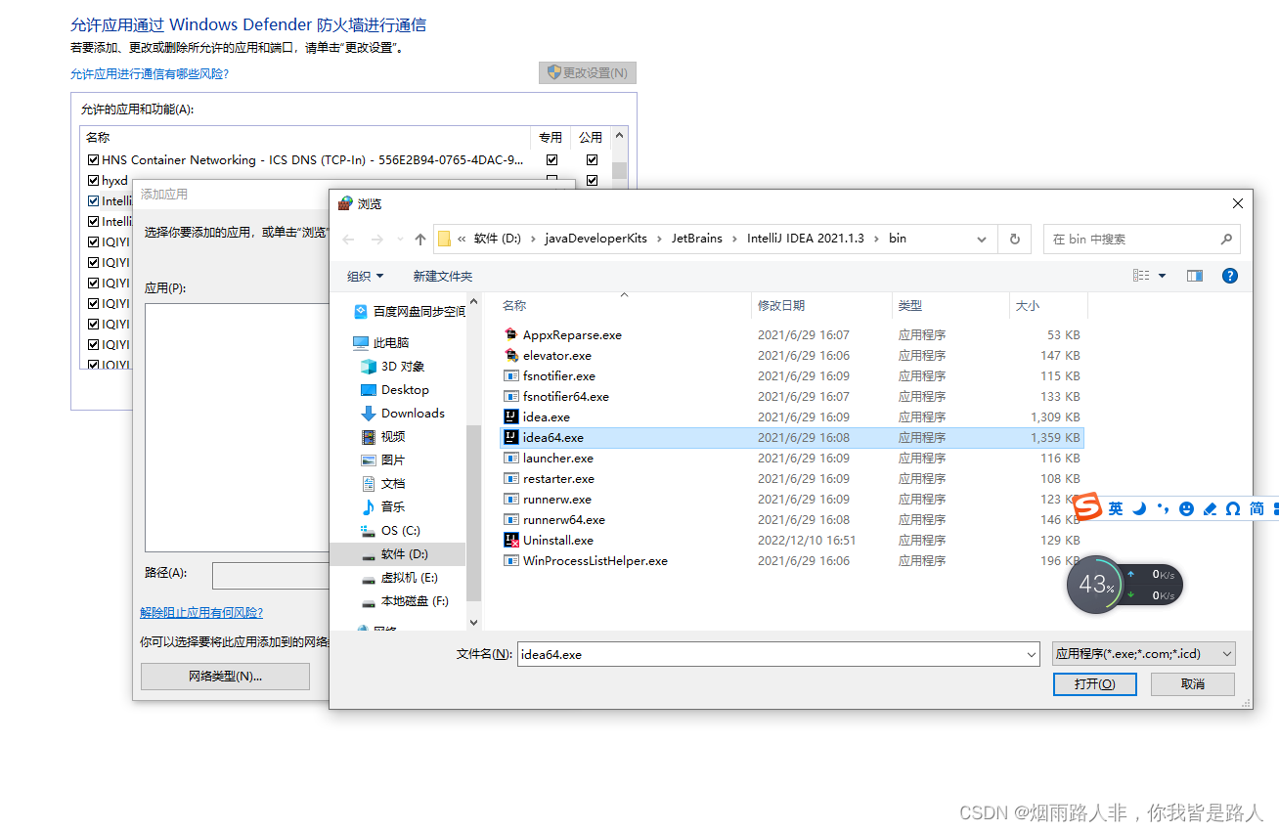This screenshot has height=832, width=1279.
Task: Open the view options dropdown arrow
Action: tap(1162, 276)
